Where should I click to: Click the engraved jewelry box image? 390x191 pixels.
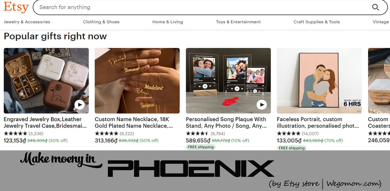[46, 81]
